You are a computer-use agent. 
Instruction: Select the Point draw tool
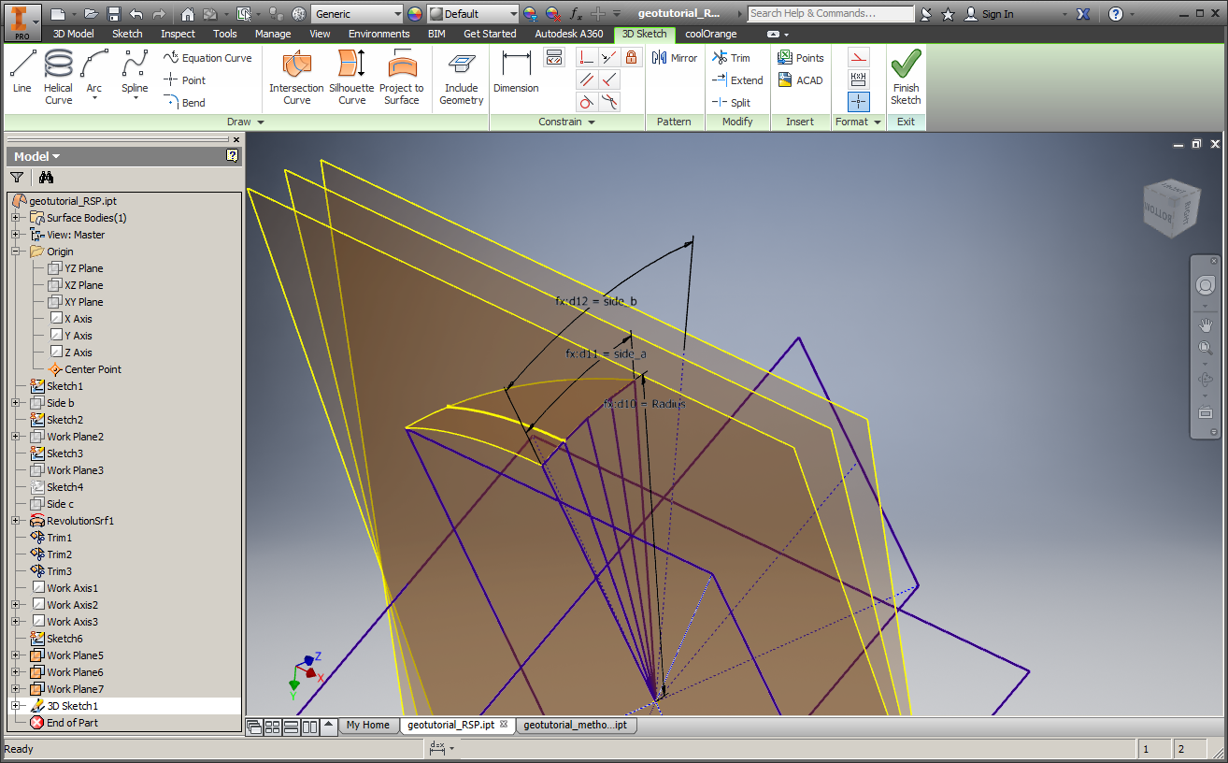pos(185,80)
